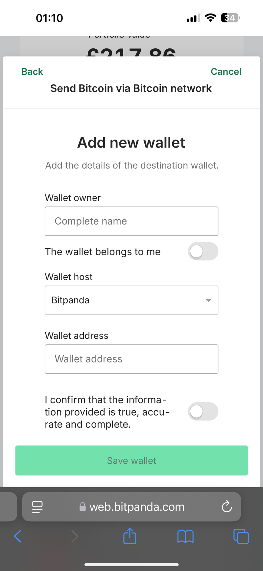Tap the Wi-Fi status icon
This screenshot has height=571, width=263.
coord(210,18)
